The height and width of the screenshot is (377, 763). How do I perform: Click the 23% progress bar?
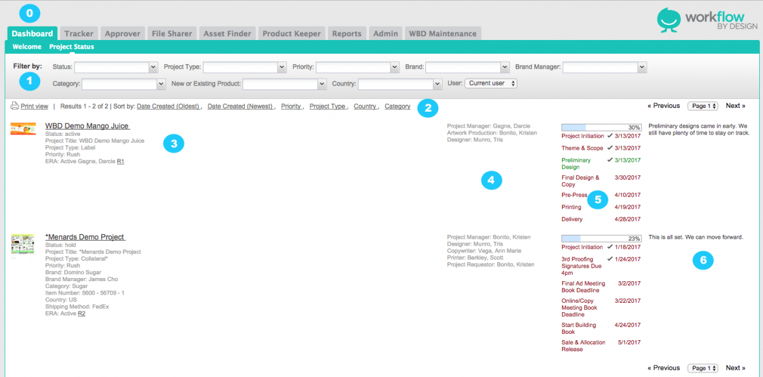(601, 238)
